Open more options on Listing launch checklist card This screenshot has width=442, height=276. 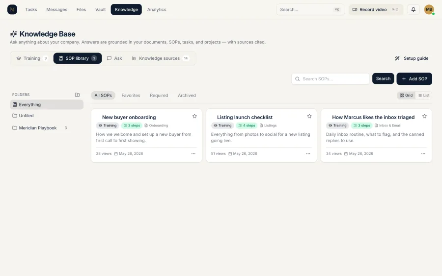click(308, 153)
